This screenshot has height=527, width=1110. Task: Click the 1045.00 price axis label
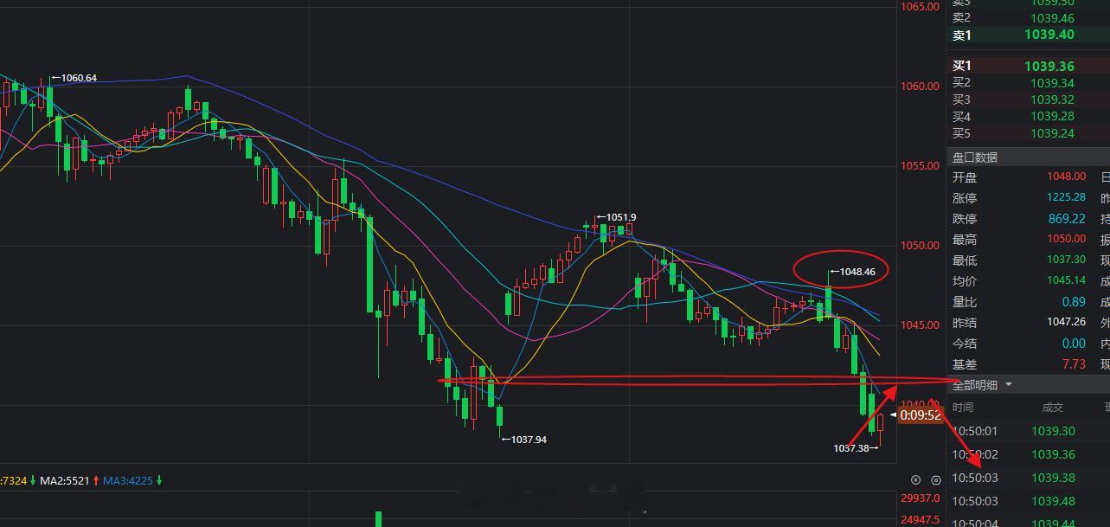[920, 325]
